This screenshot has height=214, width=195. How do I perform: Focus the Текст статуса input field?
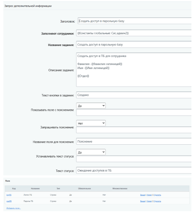coord(134,170)
